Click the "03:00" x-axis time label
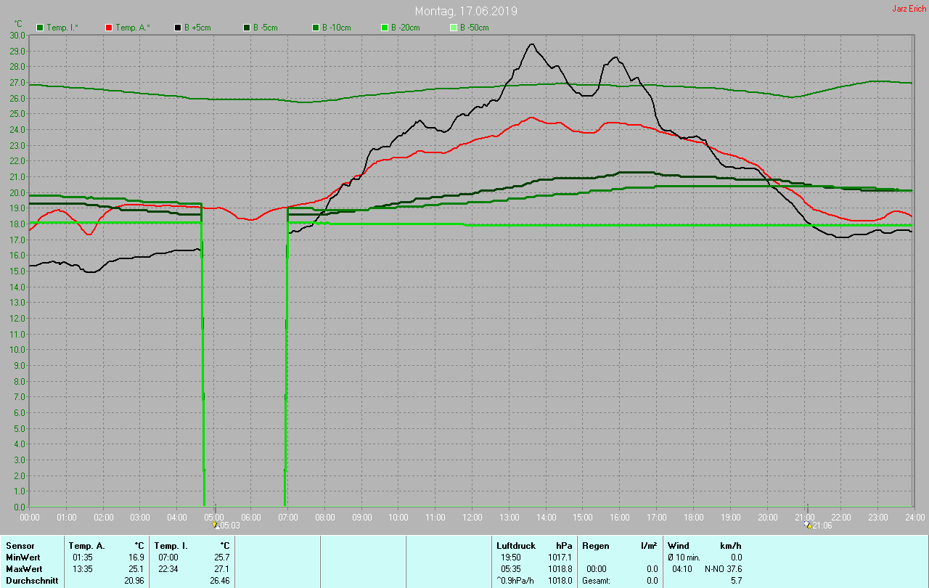The image size is (929, 588). coord(140,518)
